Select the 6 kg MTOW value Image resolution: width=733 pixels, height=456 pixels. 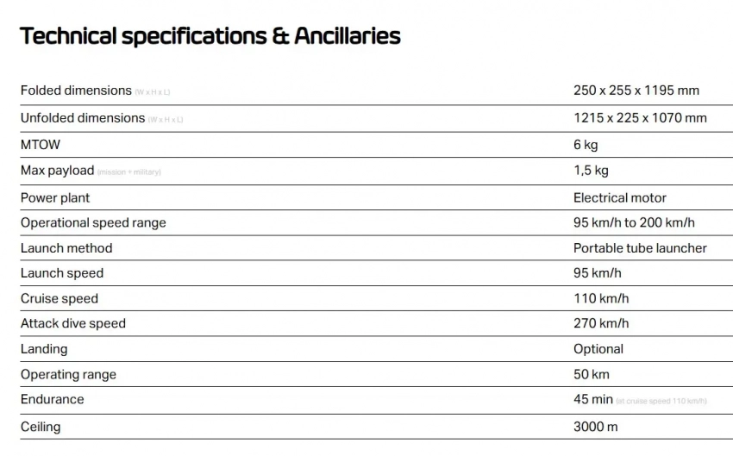[x=586, y=145]
